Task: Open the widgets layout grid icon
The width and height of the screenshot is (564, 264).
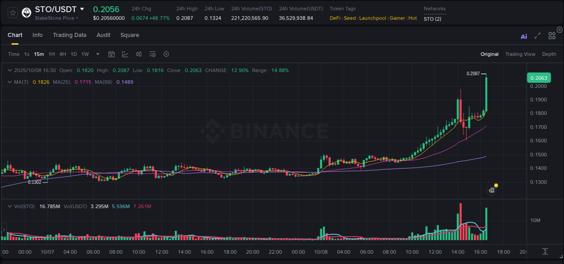Action: coord(552,36)
